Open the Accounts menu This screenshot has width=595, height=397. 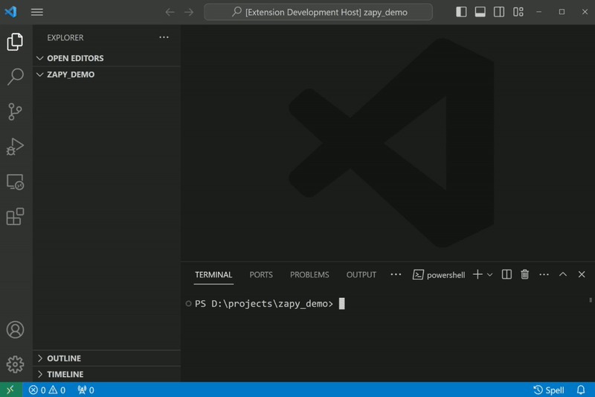click(x=15, y=329)
